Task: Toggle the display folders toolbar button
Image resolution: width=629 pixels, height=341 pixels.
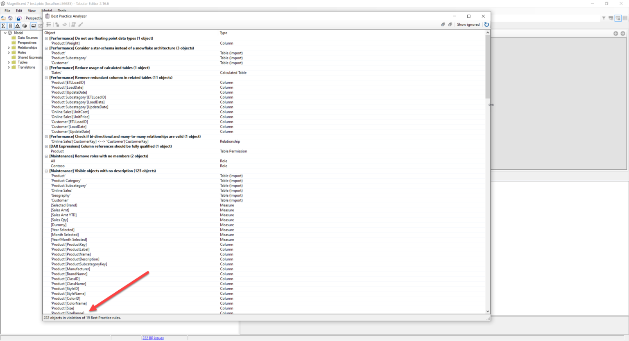Action: 34,26
